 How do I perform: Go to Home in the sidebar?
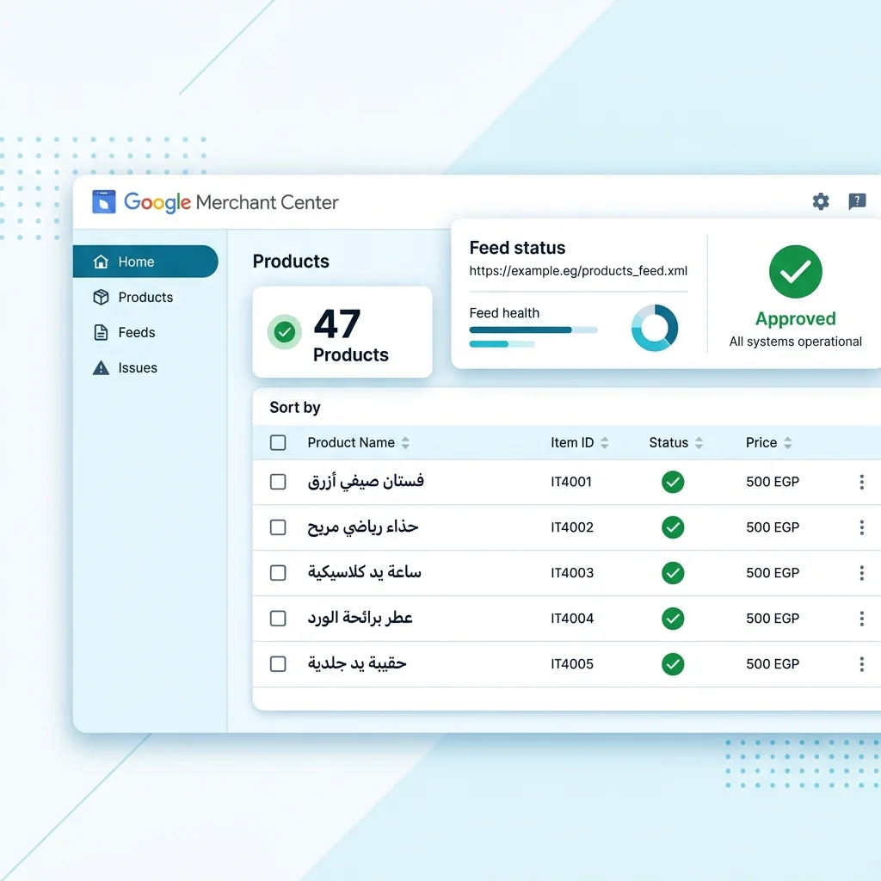(x=145, y=262)
